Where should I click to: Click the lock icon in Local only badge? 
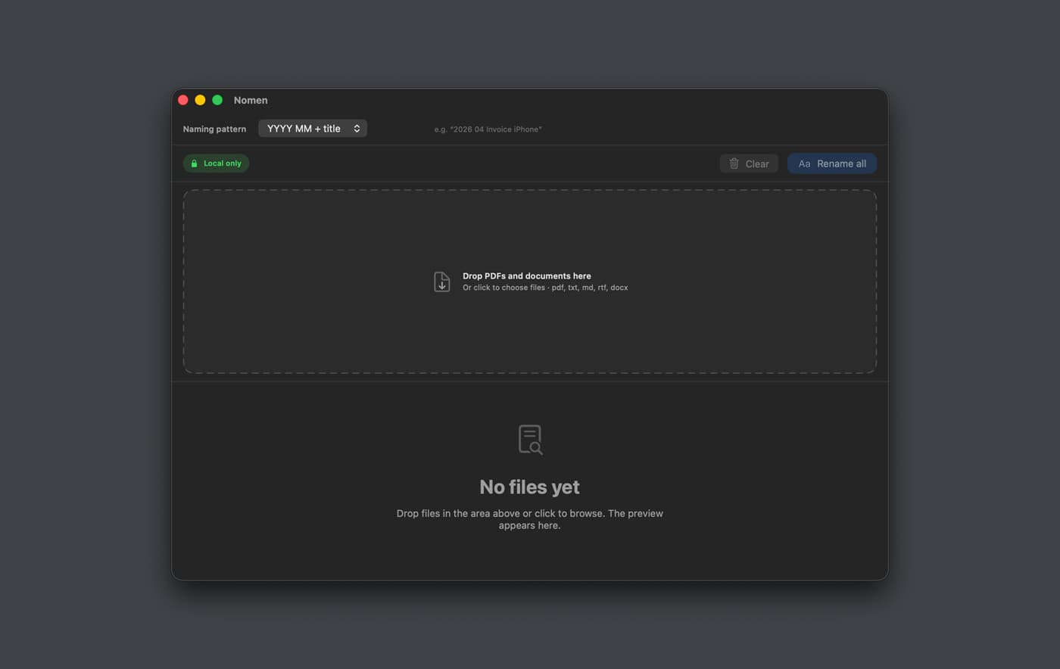pyautogui.click(x=194, y=163)
